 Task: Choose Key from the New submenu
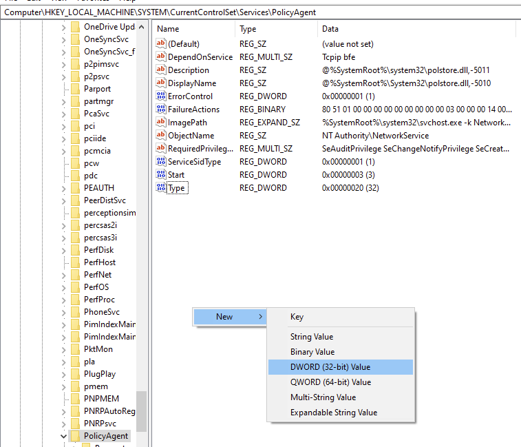click(341, 317)
